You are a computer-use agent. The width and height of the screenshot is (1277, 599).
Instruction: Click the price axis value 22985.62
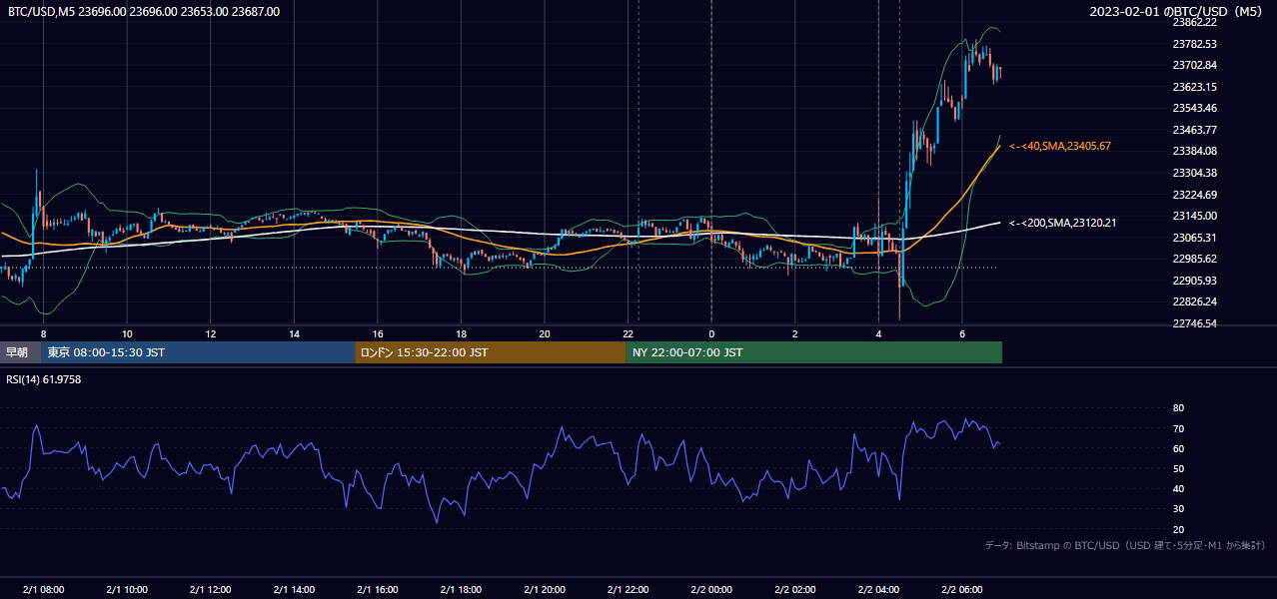1195,259
